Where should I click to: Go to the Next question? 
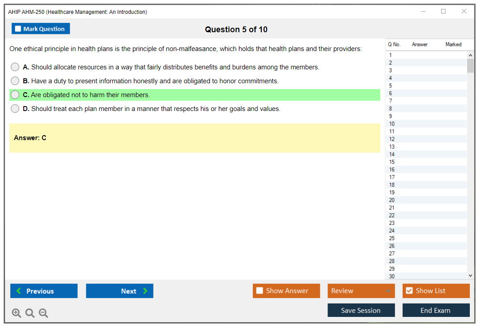[119, 291]
